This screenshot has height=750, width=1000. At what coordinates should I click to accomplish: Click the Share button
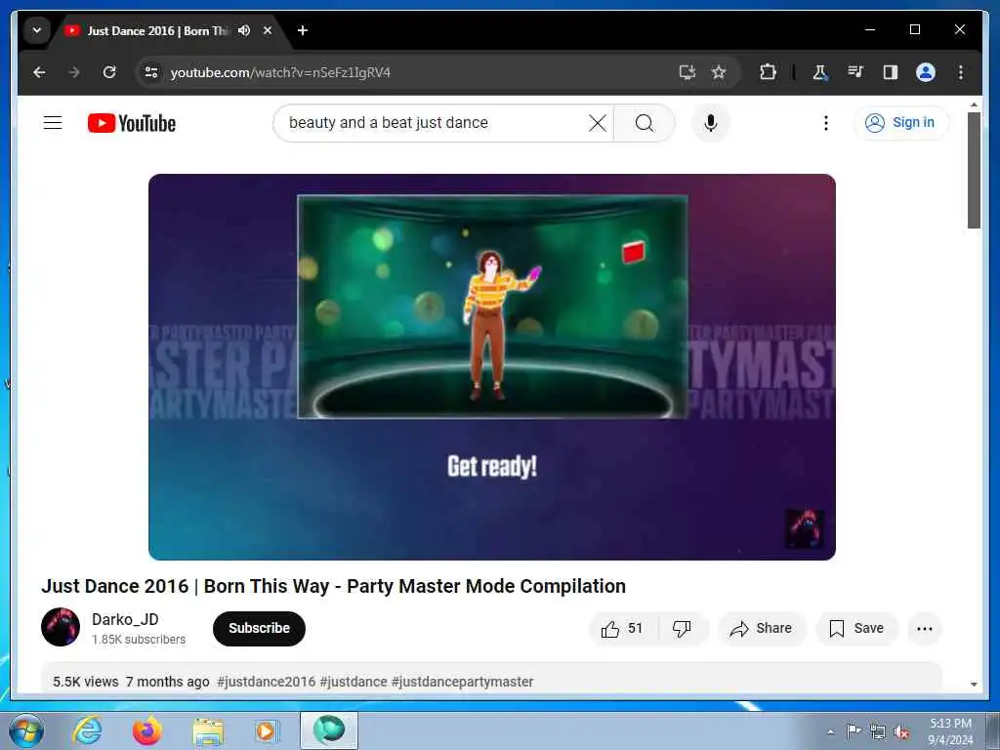762,628
